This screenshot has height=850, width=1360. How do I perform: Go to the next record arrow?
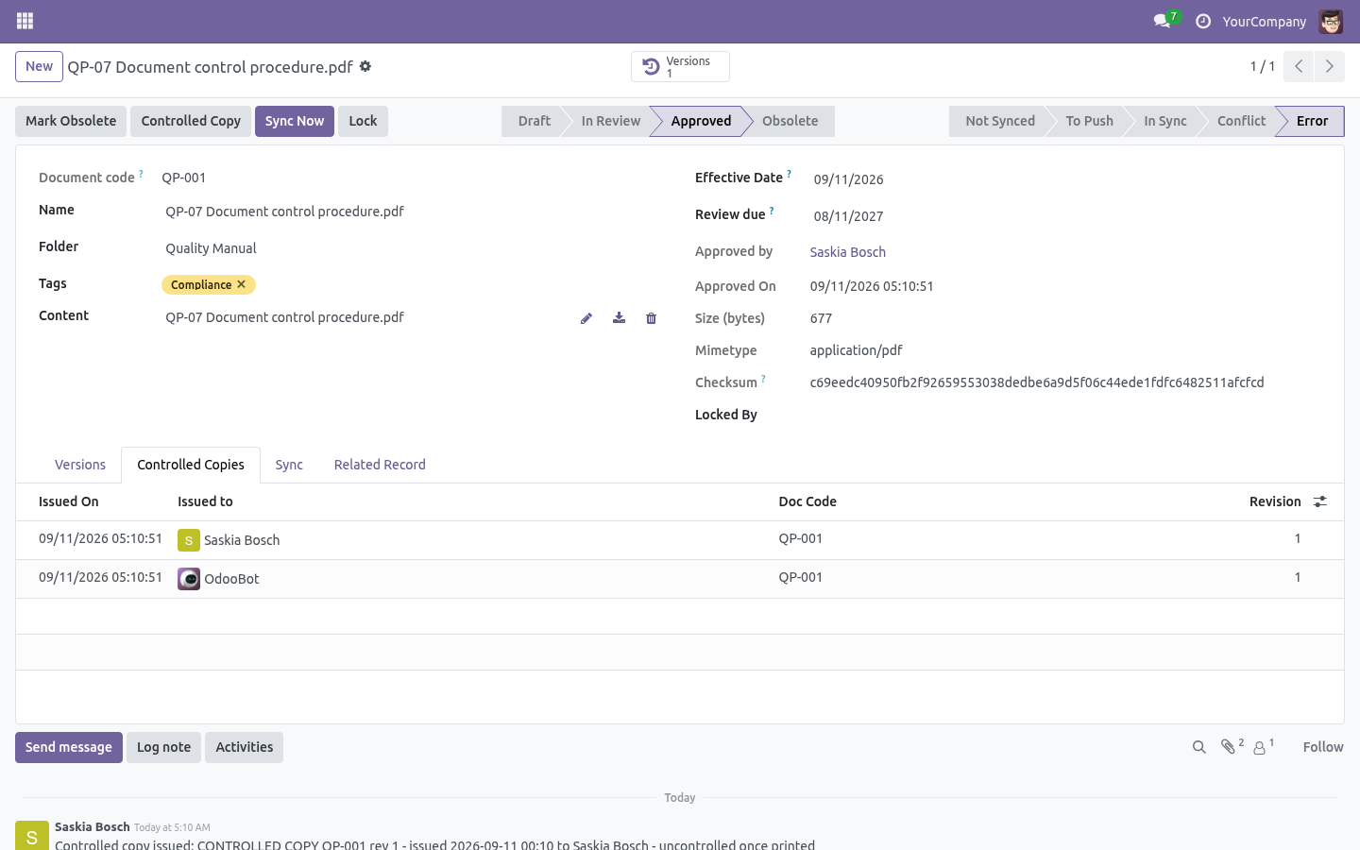[1329, 66]
